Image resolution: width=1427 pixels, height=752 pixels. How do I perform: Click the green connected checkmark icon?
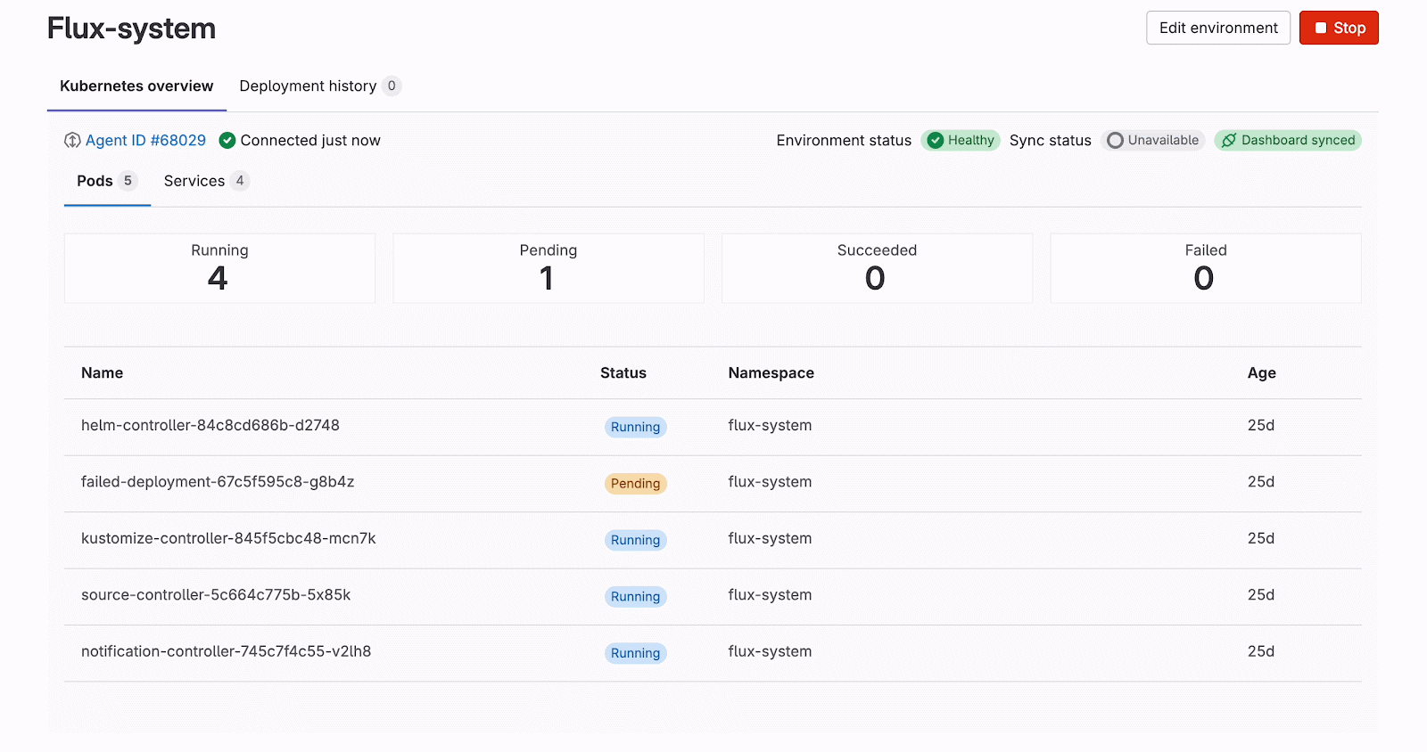point(227,141)
